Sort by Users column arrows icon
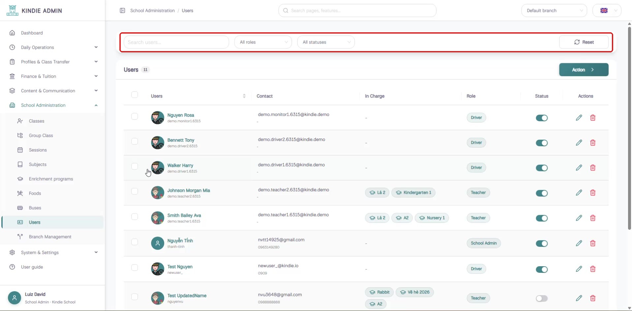This screenshot has width=632, height=311. tap(244, 96)
